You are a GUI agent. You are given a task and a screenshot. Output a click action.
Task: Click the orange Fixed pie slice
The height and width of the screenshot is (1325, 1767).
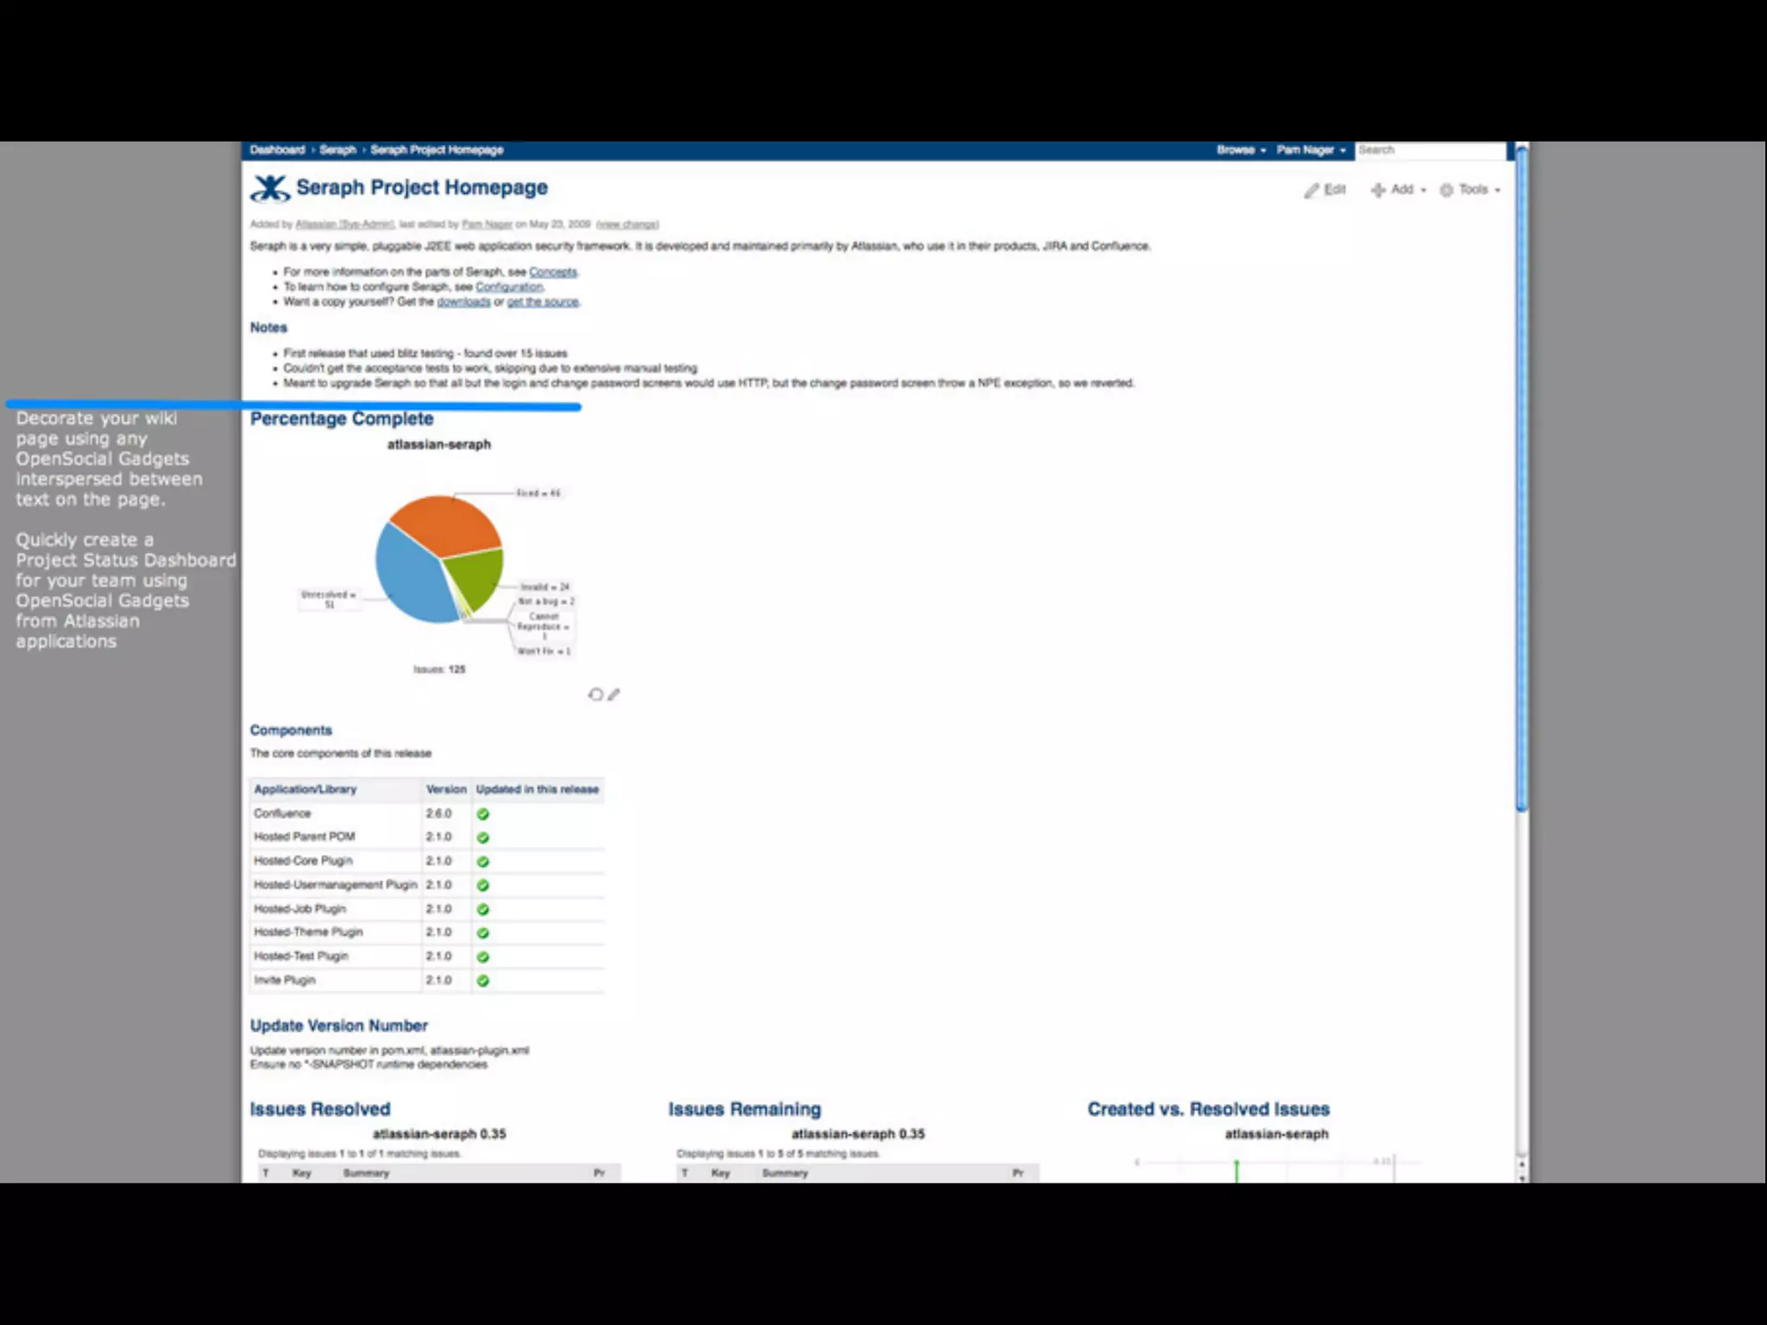click(x=444, y=524)
